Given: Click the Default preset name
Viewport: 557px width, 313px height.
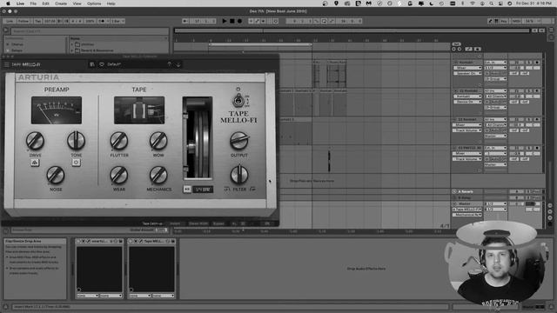Looking at the screenshot, I should pyautogui.click(x=114, y=64).
